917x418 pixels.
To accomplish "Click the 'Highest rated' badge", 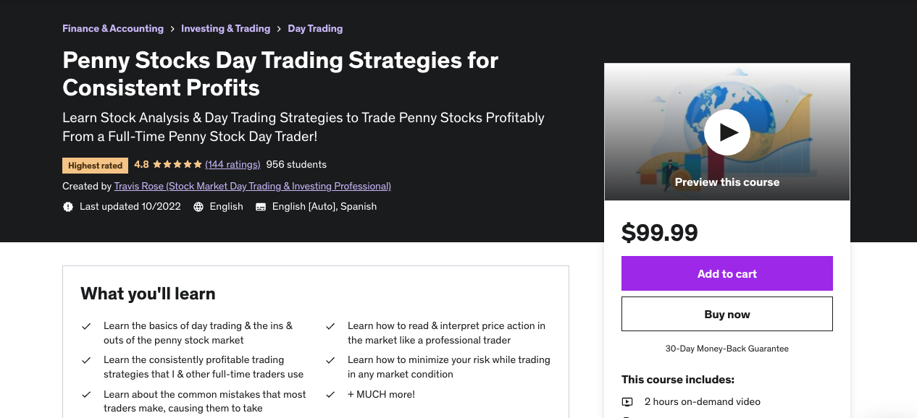I will pyautogui.click(x=95, y=165).
